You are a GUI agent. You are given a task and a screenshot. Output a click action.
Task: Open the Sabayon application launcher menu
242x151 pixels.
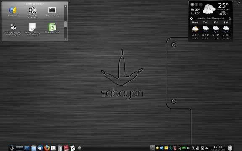click(x=12, y=148)
